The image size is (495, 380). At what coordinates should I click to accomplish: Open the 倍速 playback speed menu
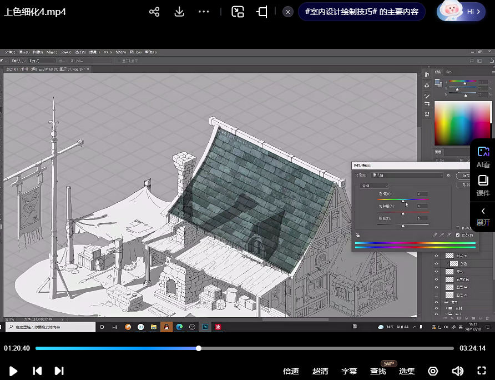(291, 371)
